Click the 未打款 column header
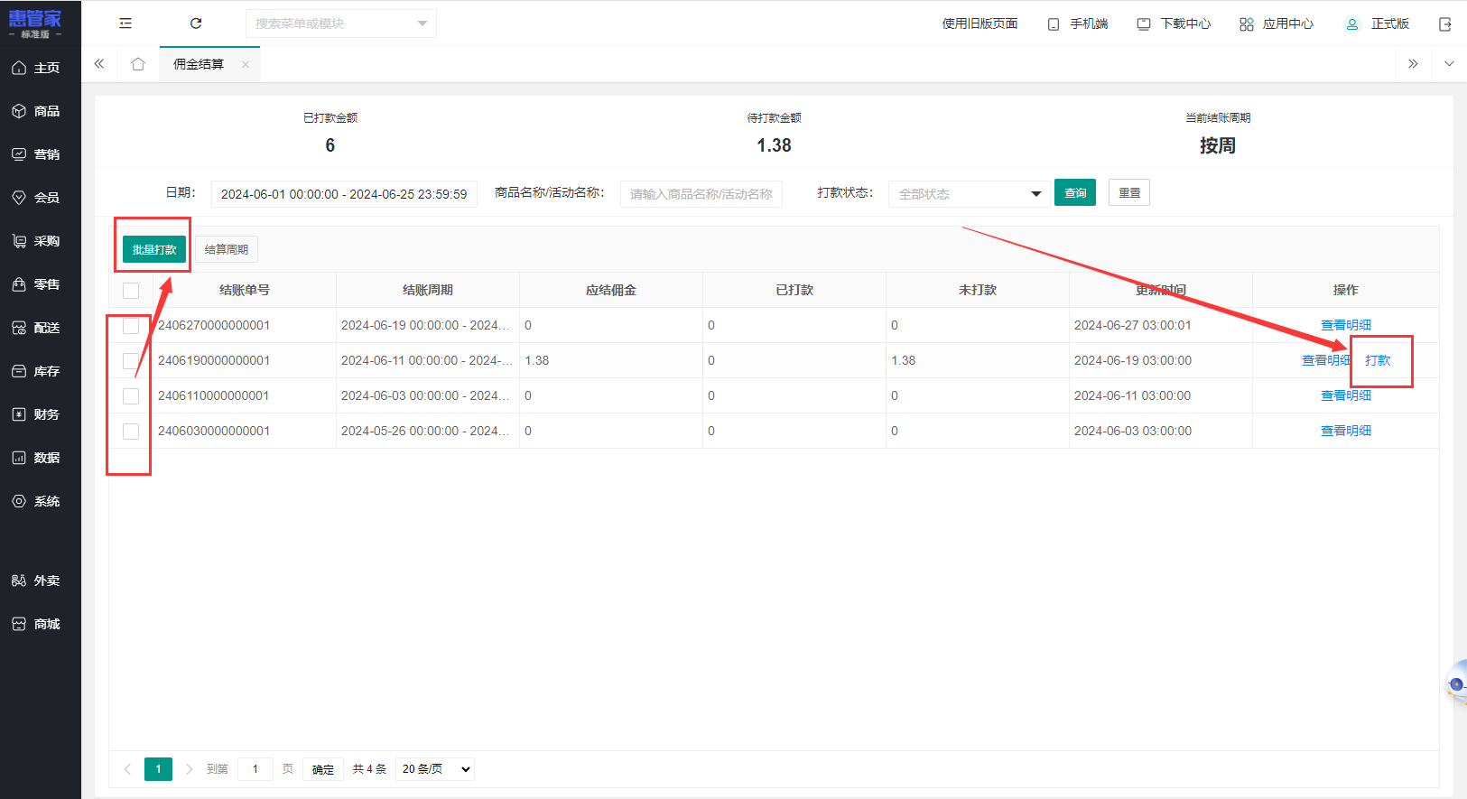This screenshot has height=799, width=1467. (x=978, y=290)
